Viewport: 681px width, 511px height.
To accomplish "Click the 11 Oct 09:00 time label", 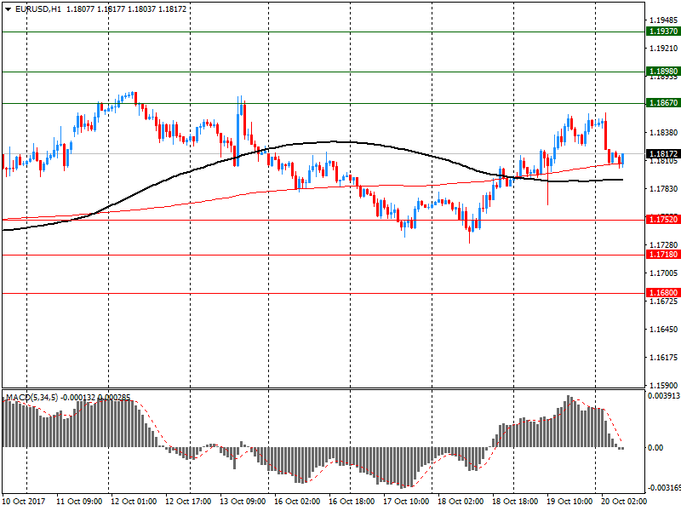I will (x=79, y=502).
